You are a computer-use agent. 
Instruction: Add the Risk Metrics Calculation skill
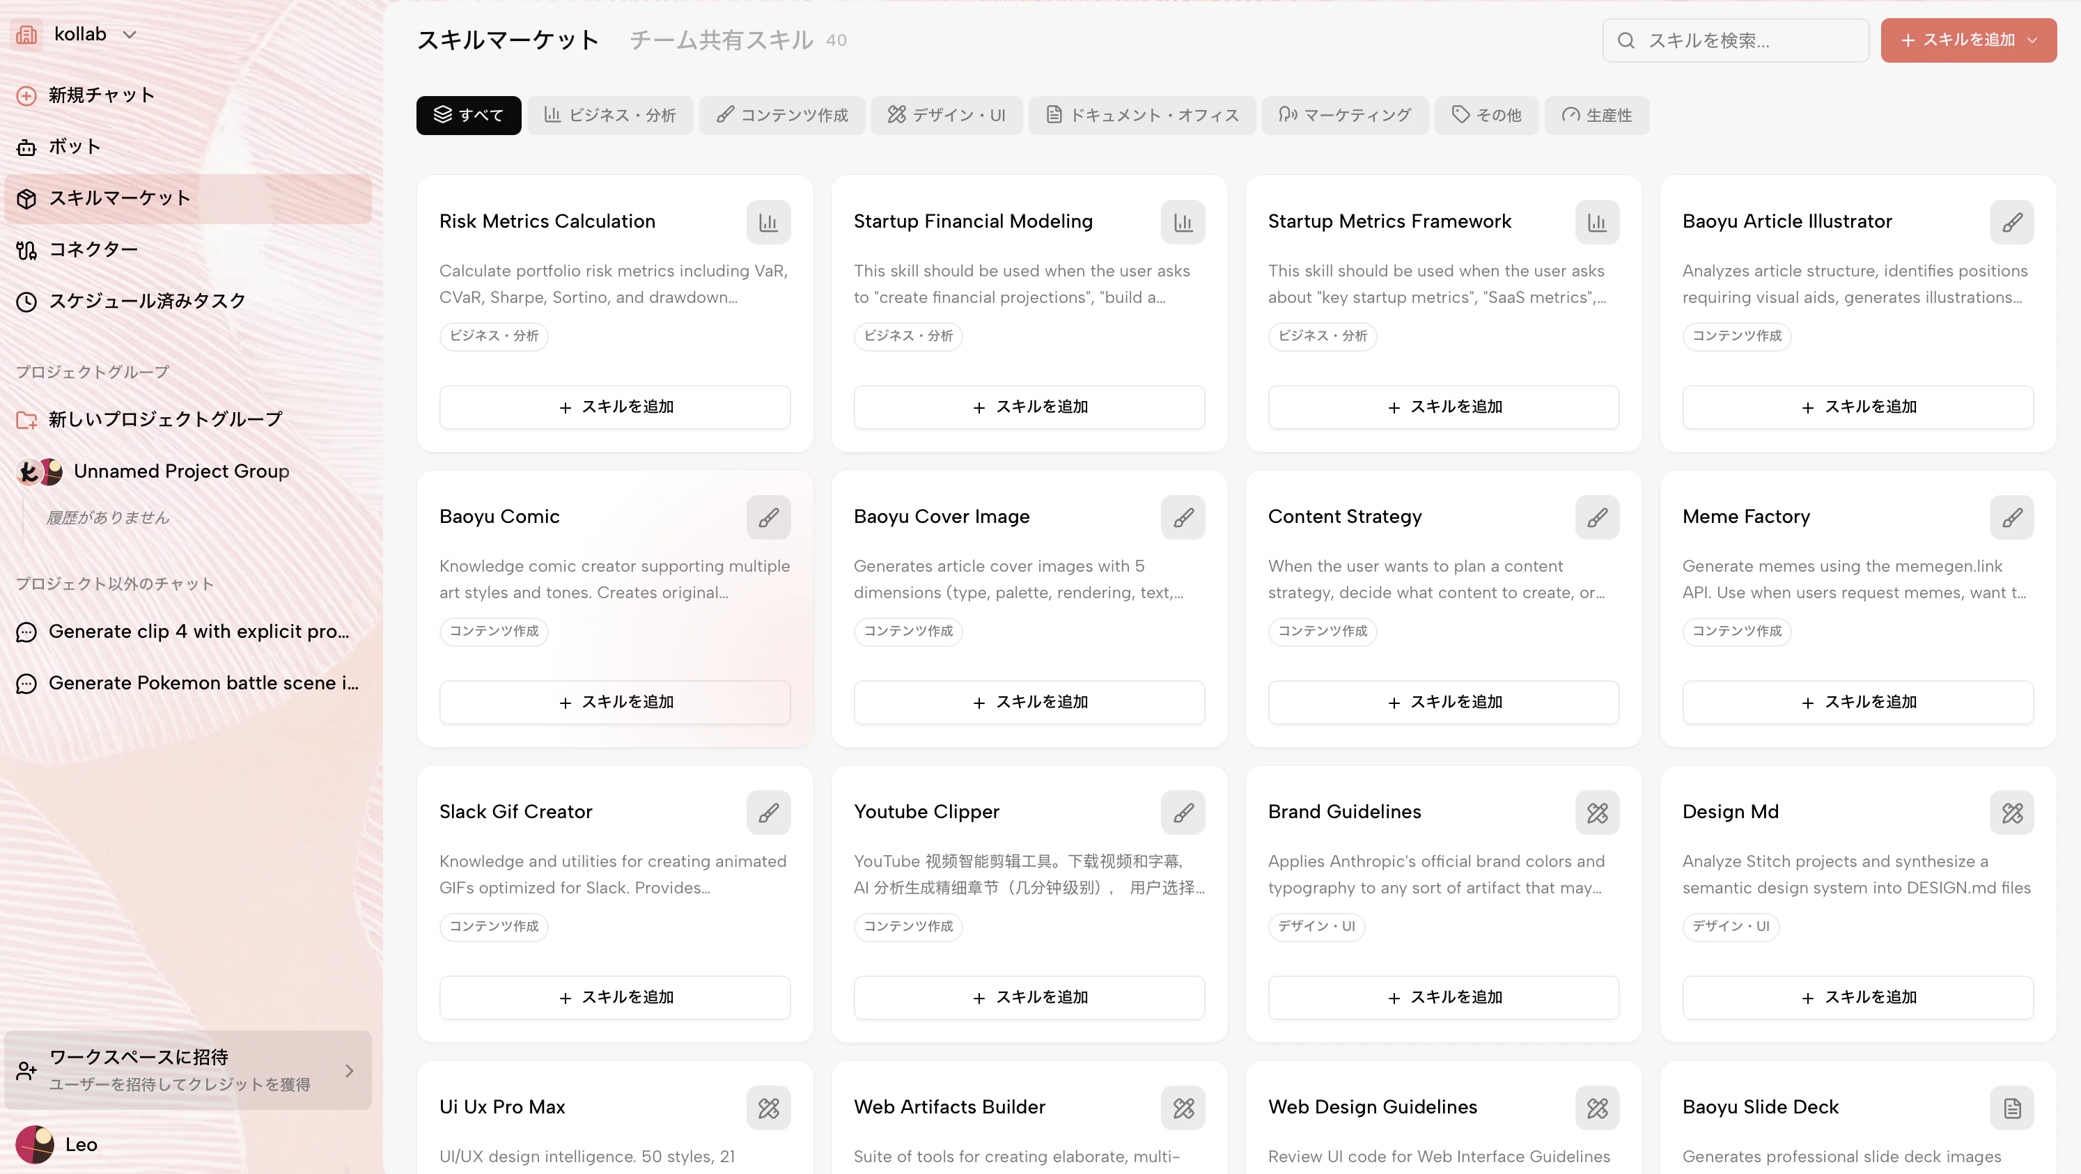tap(615, 407)
